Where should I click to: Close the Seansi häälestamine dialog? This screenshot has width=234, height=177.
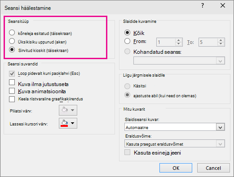tap(223, 6)
